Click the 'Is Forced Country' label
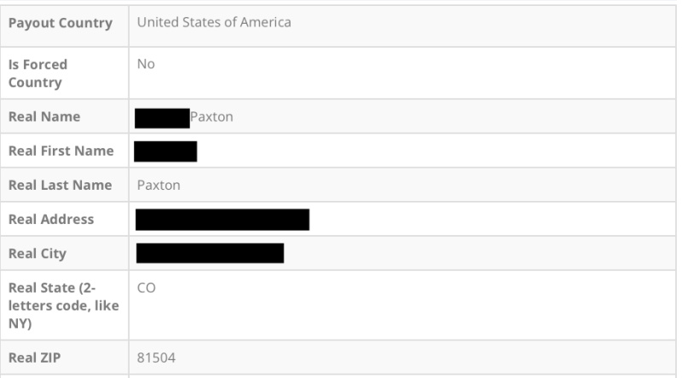Screen dimensions: 682x378 tap(38, 73)
